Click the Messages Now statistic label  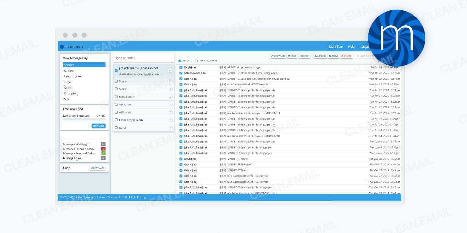click(x=72, y=158)
